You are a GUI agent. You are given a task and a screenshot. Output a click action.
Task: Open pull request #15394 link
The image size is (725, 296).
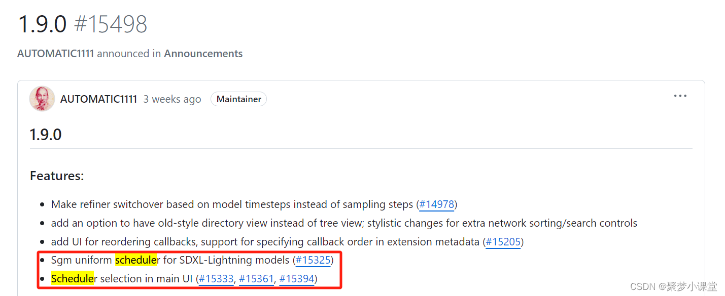click(x=297, y=279)
